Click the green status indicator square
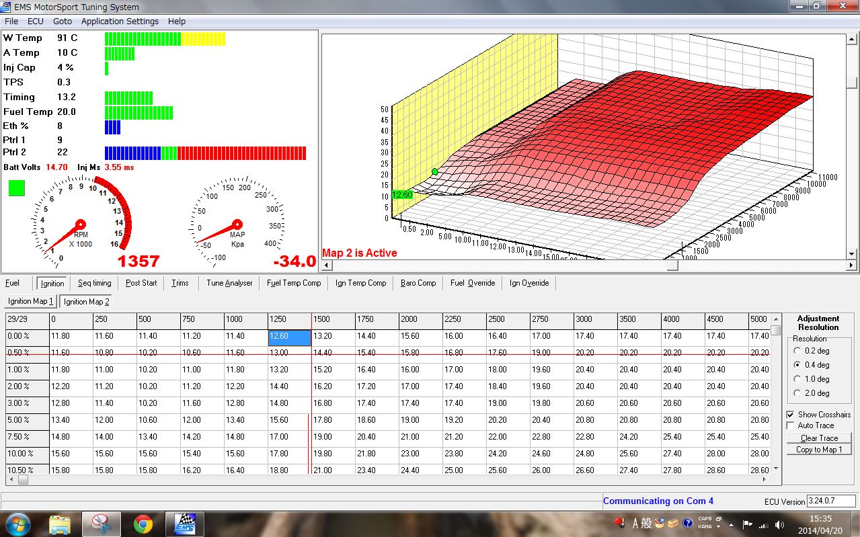This screenshot has height=537, width=860. [x=16, y=188]
